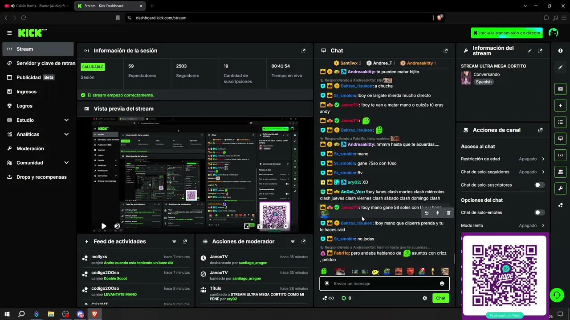Viewport: 570px width, 320px height.
Task: Enable Chat de solo-suscriptores
Action: tap(539, 185)
